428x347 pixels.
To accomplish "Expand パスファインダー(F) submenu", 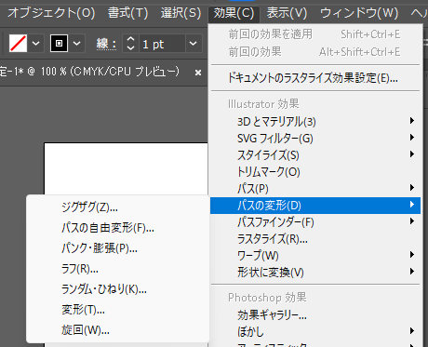I will click(x=315, y=222).
